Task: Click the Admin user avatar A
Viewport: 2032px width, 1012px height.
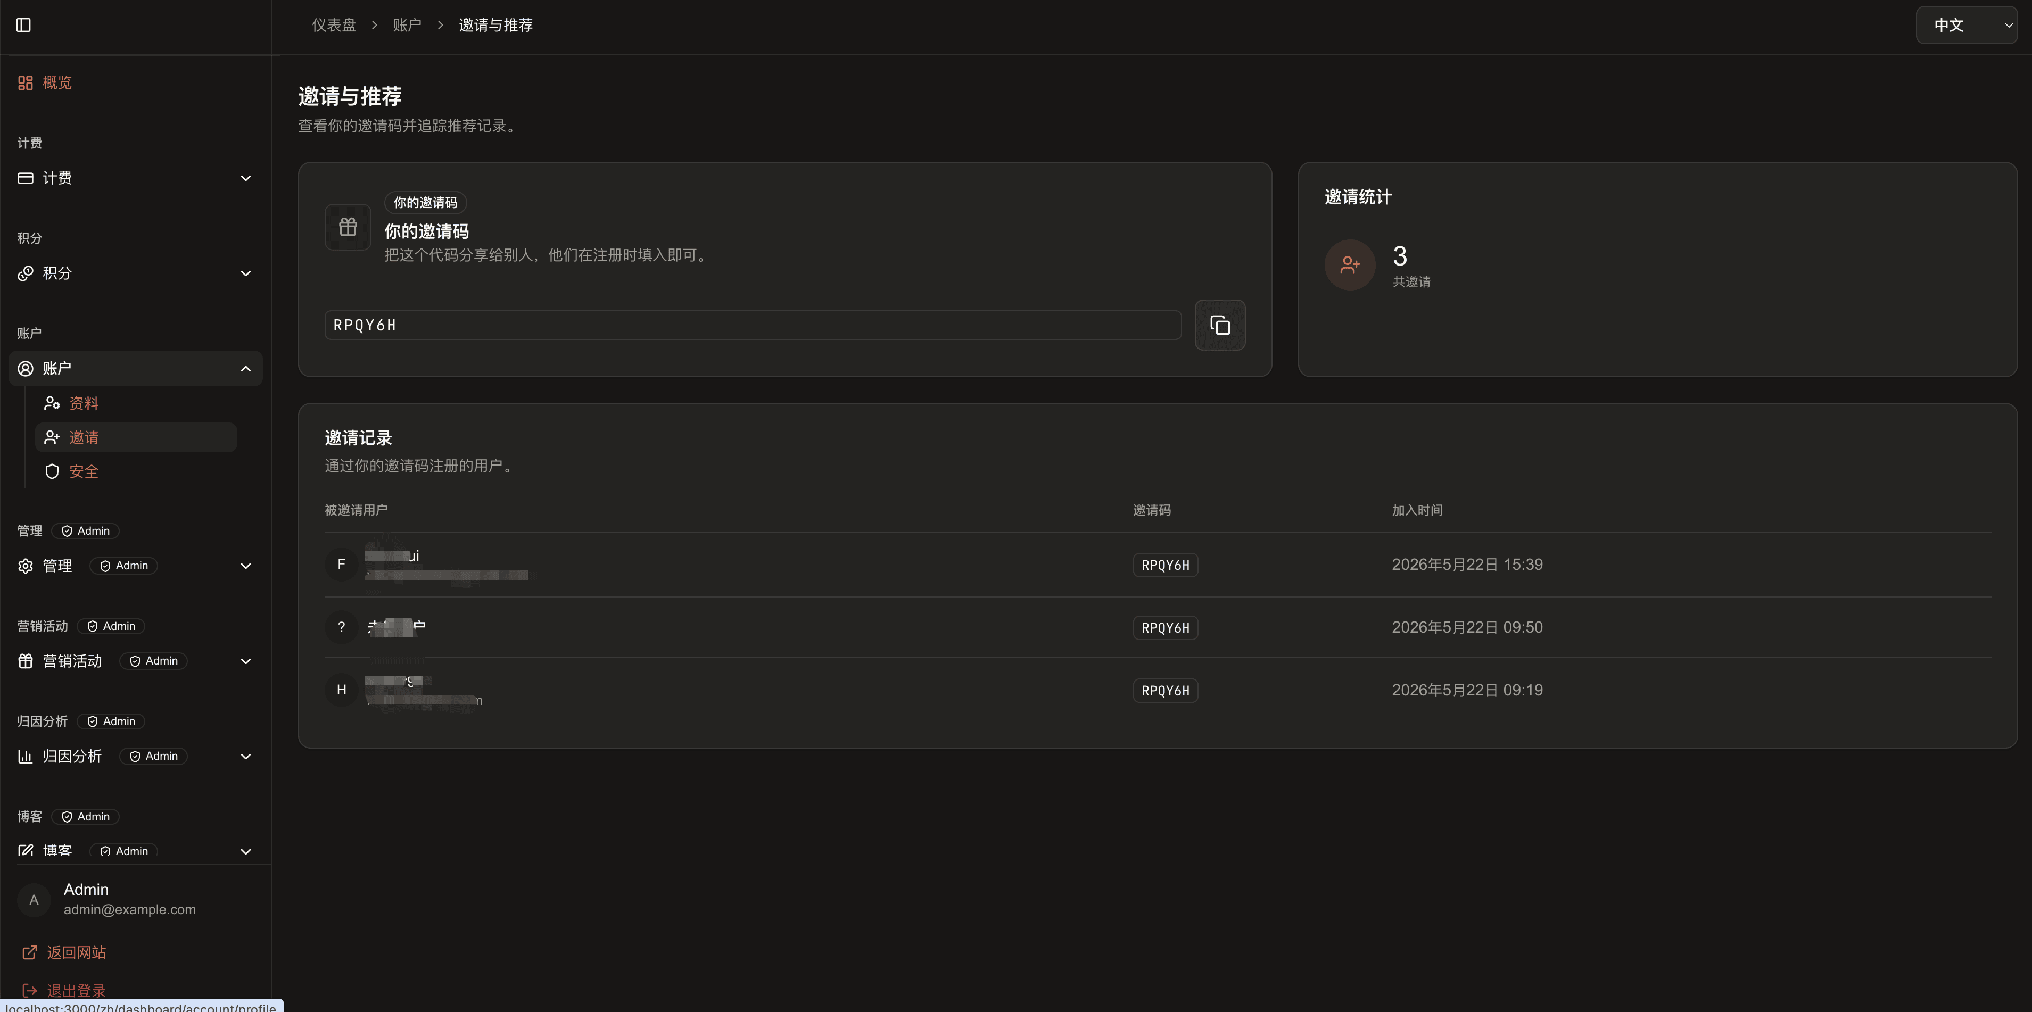Action: click(x=34, y=900)
